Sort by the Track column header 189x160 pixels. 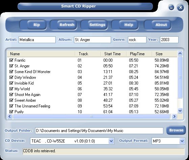pyautogui.click(x=88, y=54)
